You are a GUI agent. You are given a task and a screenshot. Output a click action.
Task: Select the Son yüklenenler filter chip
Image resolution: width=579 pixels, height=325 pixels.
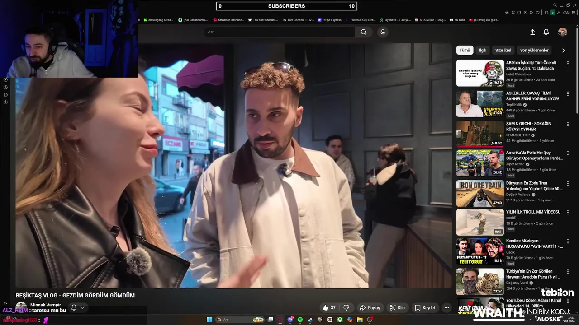pyautogui.click(x=534, y=50)
